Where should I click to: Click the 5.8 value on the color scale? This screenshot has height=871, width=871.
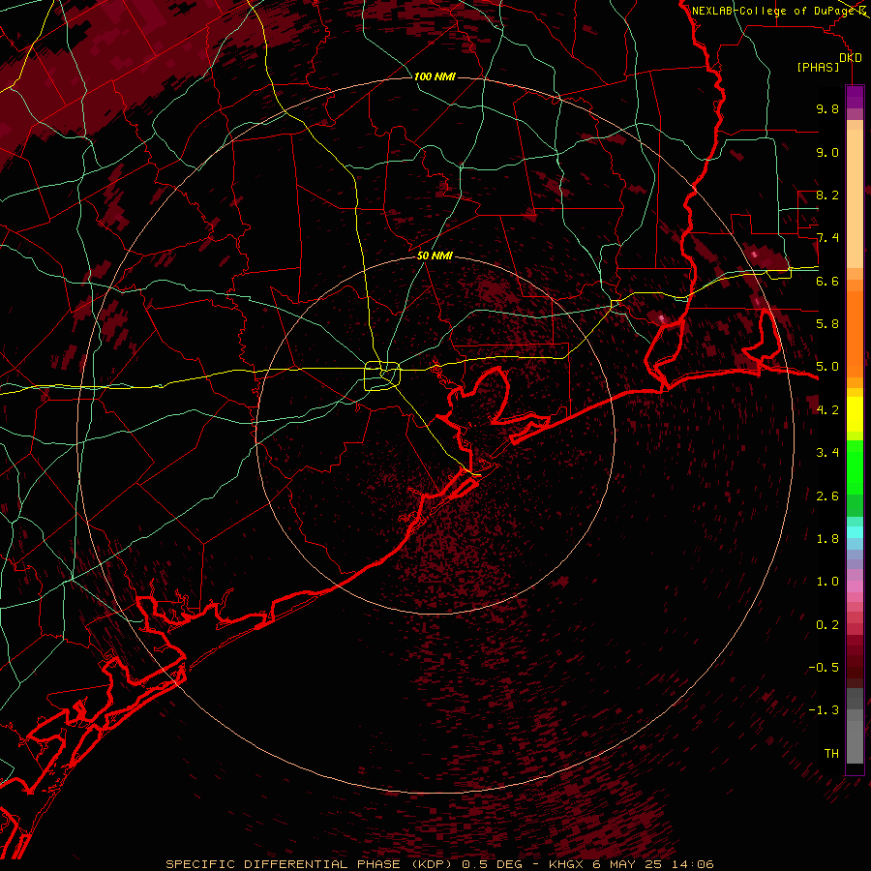[x=827, y=324]
